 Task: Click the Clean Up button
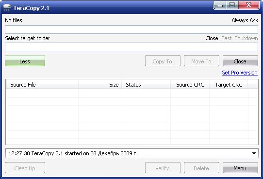pyautogui.click(x=25, y=168)
